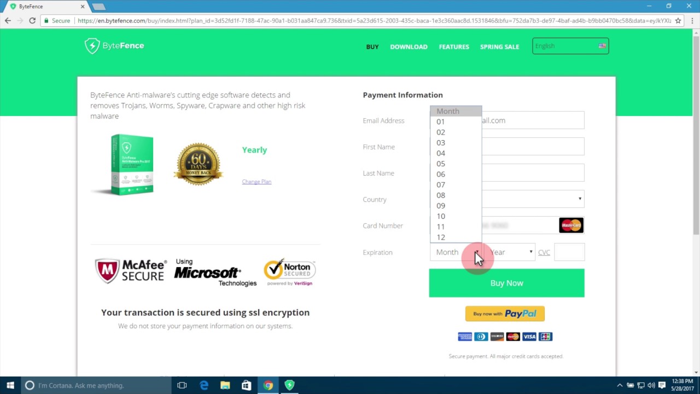Open the DOWNLOAD nav item
This screenshot has width=700, height=394.
tap(409, 47)
